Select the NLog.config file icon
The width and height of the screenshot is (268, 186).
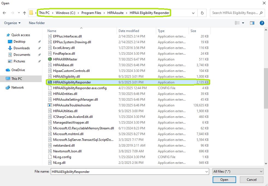tap(50, 157)
